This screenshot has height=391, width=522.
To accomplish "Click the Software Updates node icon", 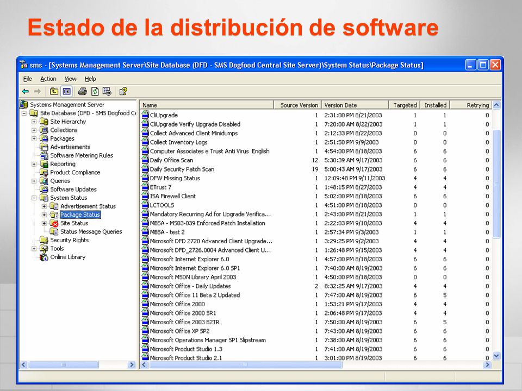I will (x=44, y=189).
